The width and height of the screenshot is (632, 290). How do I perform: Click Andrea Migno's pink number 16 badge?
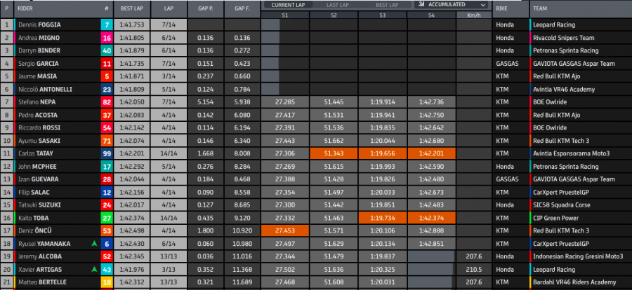[x=106, y=38]
